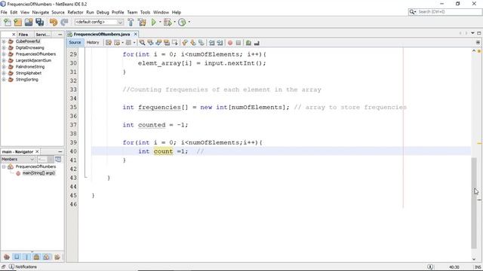
Task: Clean and Build the project icon
Action: coord(142,22)
